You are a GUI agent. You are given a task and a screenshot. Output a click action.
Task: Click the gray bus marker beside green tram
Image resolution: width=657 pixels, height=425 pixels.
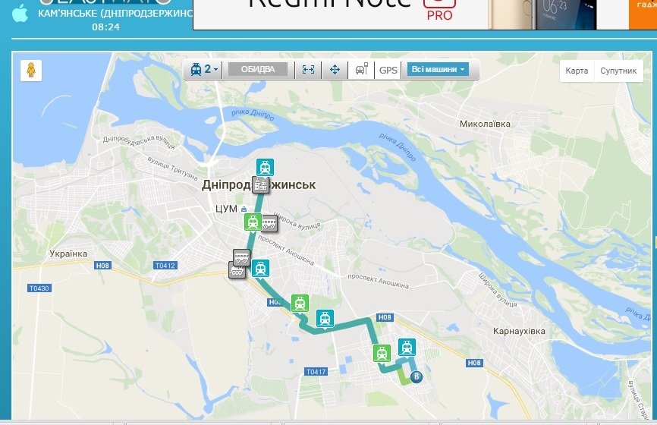(x=269, y=223)
